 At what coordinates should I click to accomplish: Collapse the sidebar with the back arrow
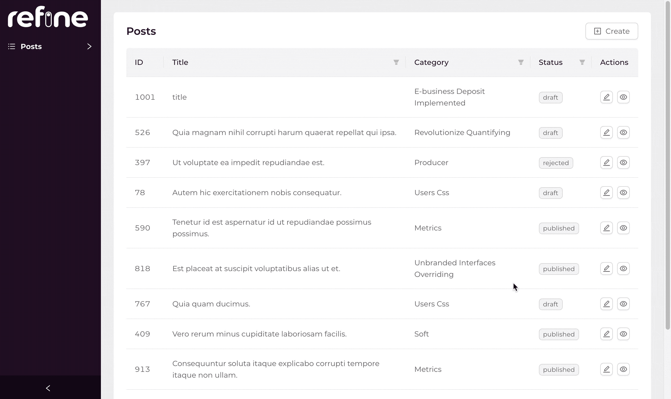[48, 388]
